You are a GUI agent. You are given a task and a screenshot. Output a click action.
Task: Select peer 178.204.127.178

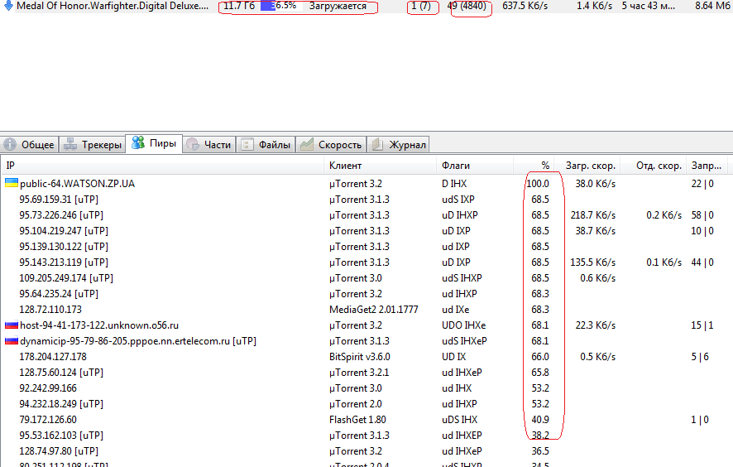[53, 357]
